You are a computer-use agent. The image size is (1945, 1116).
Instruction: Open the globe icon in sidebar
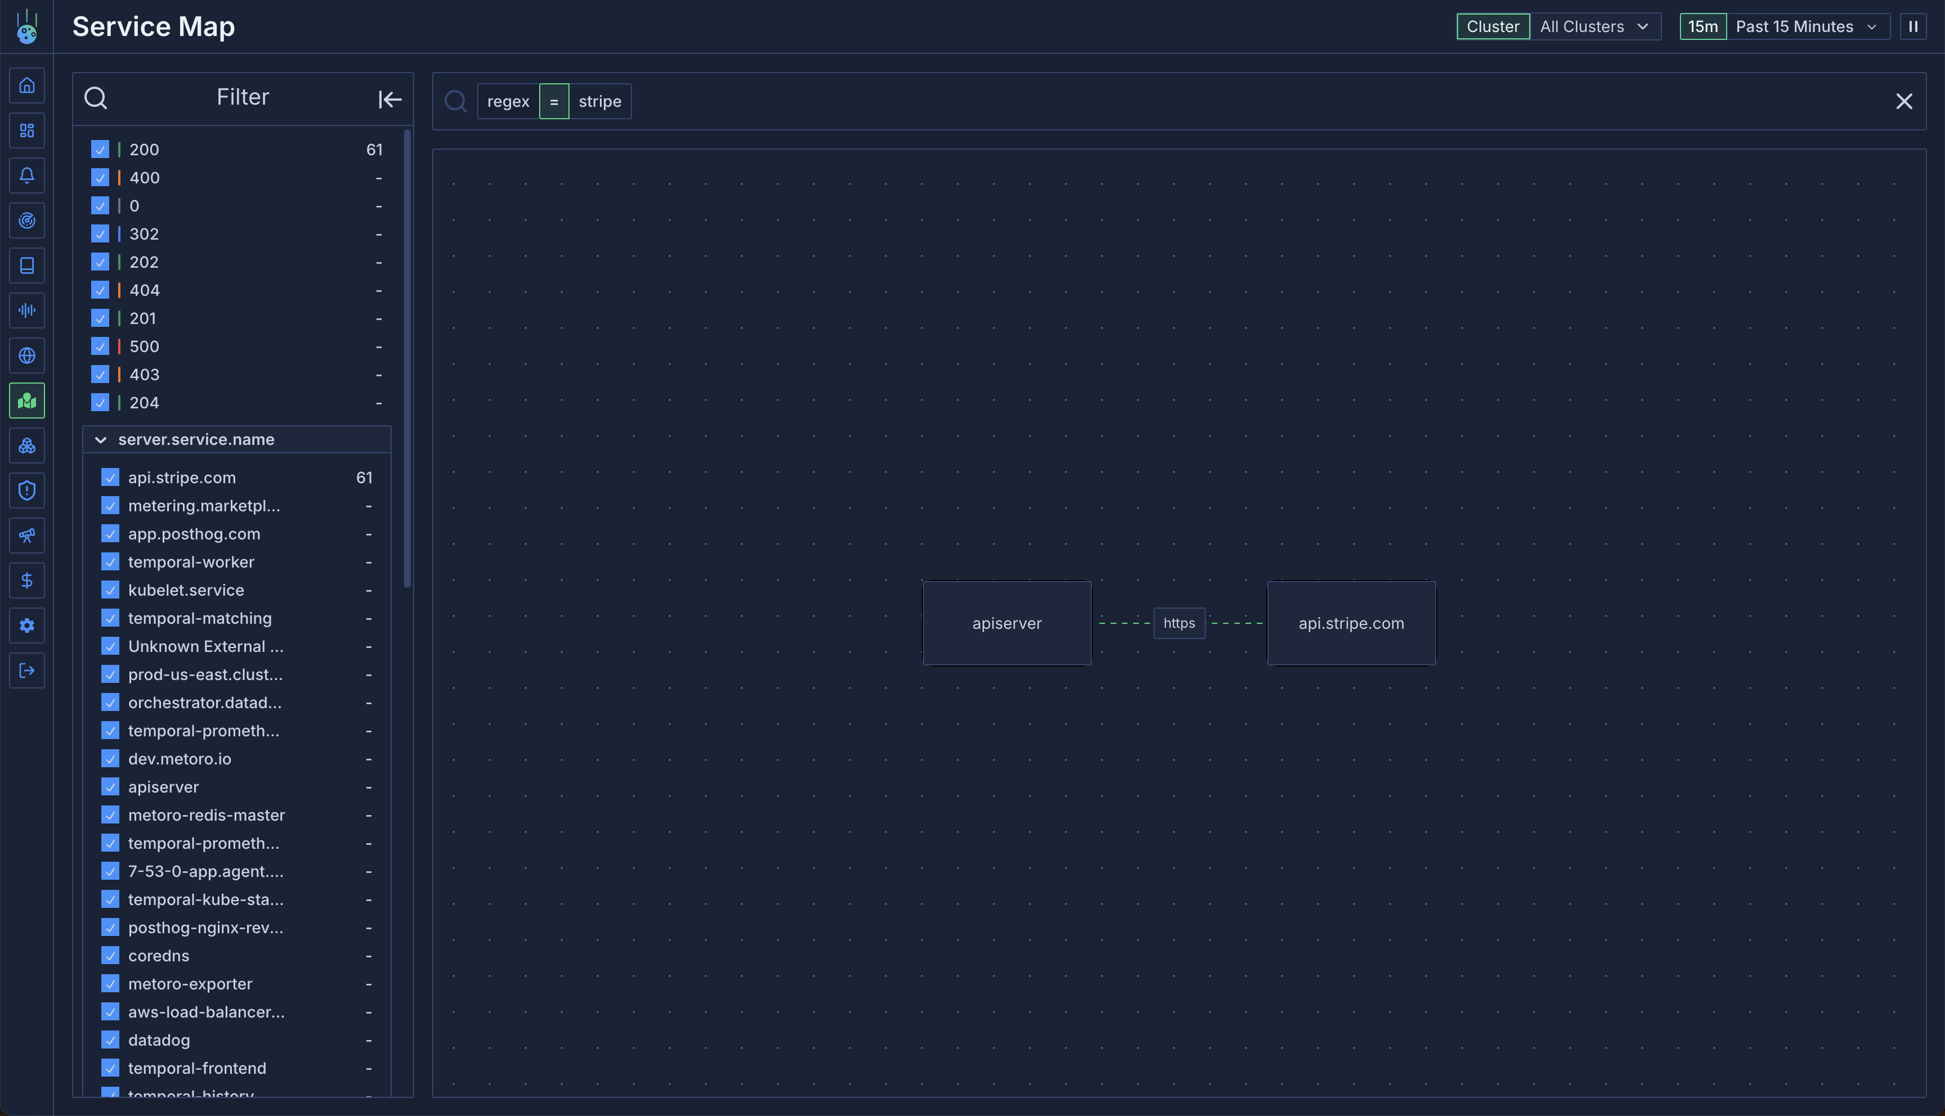[27, 355]
